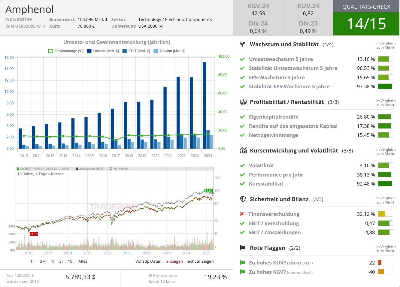The image size is (400, 287).
Task: Select the 10J chart range
Action: 71,261
